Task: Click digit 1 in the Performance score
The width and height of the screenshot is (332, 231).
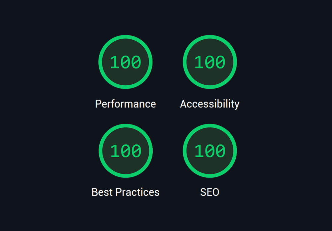Action: pyautogui.click(x=115, y=62)
